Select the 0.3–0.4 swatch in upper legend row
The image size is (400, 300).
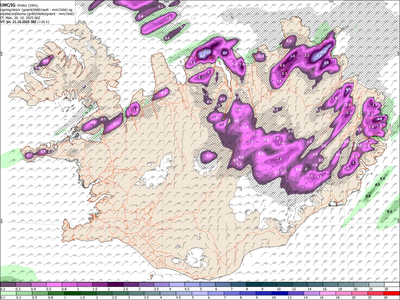coord(23,284)
